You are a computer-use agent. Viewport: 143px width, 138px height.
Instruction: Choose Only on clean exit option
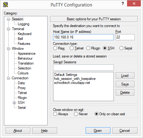(96, 114)
